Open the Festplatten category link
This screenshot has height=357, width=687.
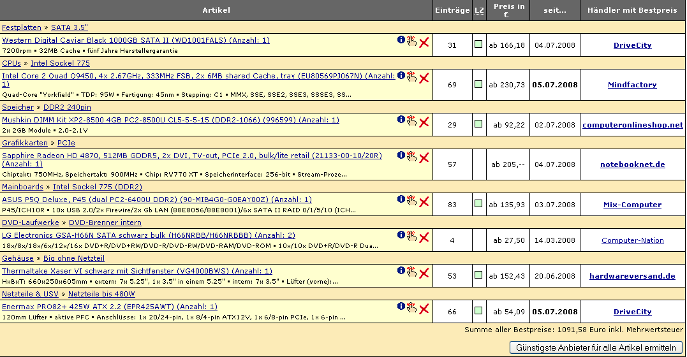(x=22, y=27)
